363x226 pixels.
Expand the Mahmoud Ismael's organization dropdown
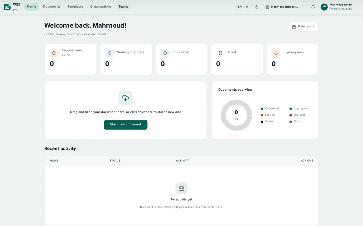pyautogui.click(x=285, y=7)
